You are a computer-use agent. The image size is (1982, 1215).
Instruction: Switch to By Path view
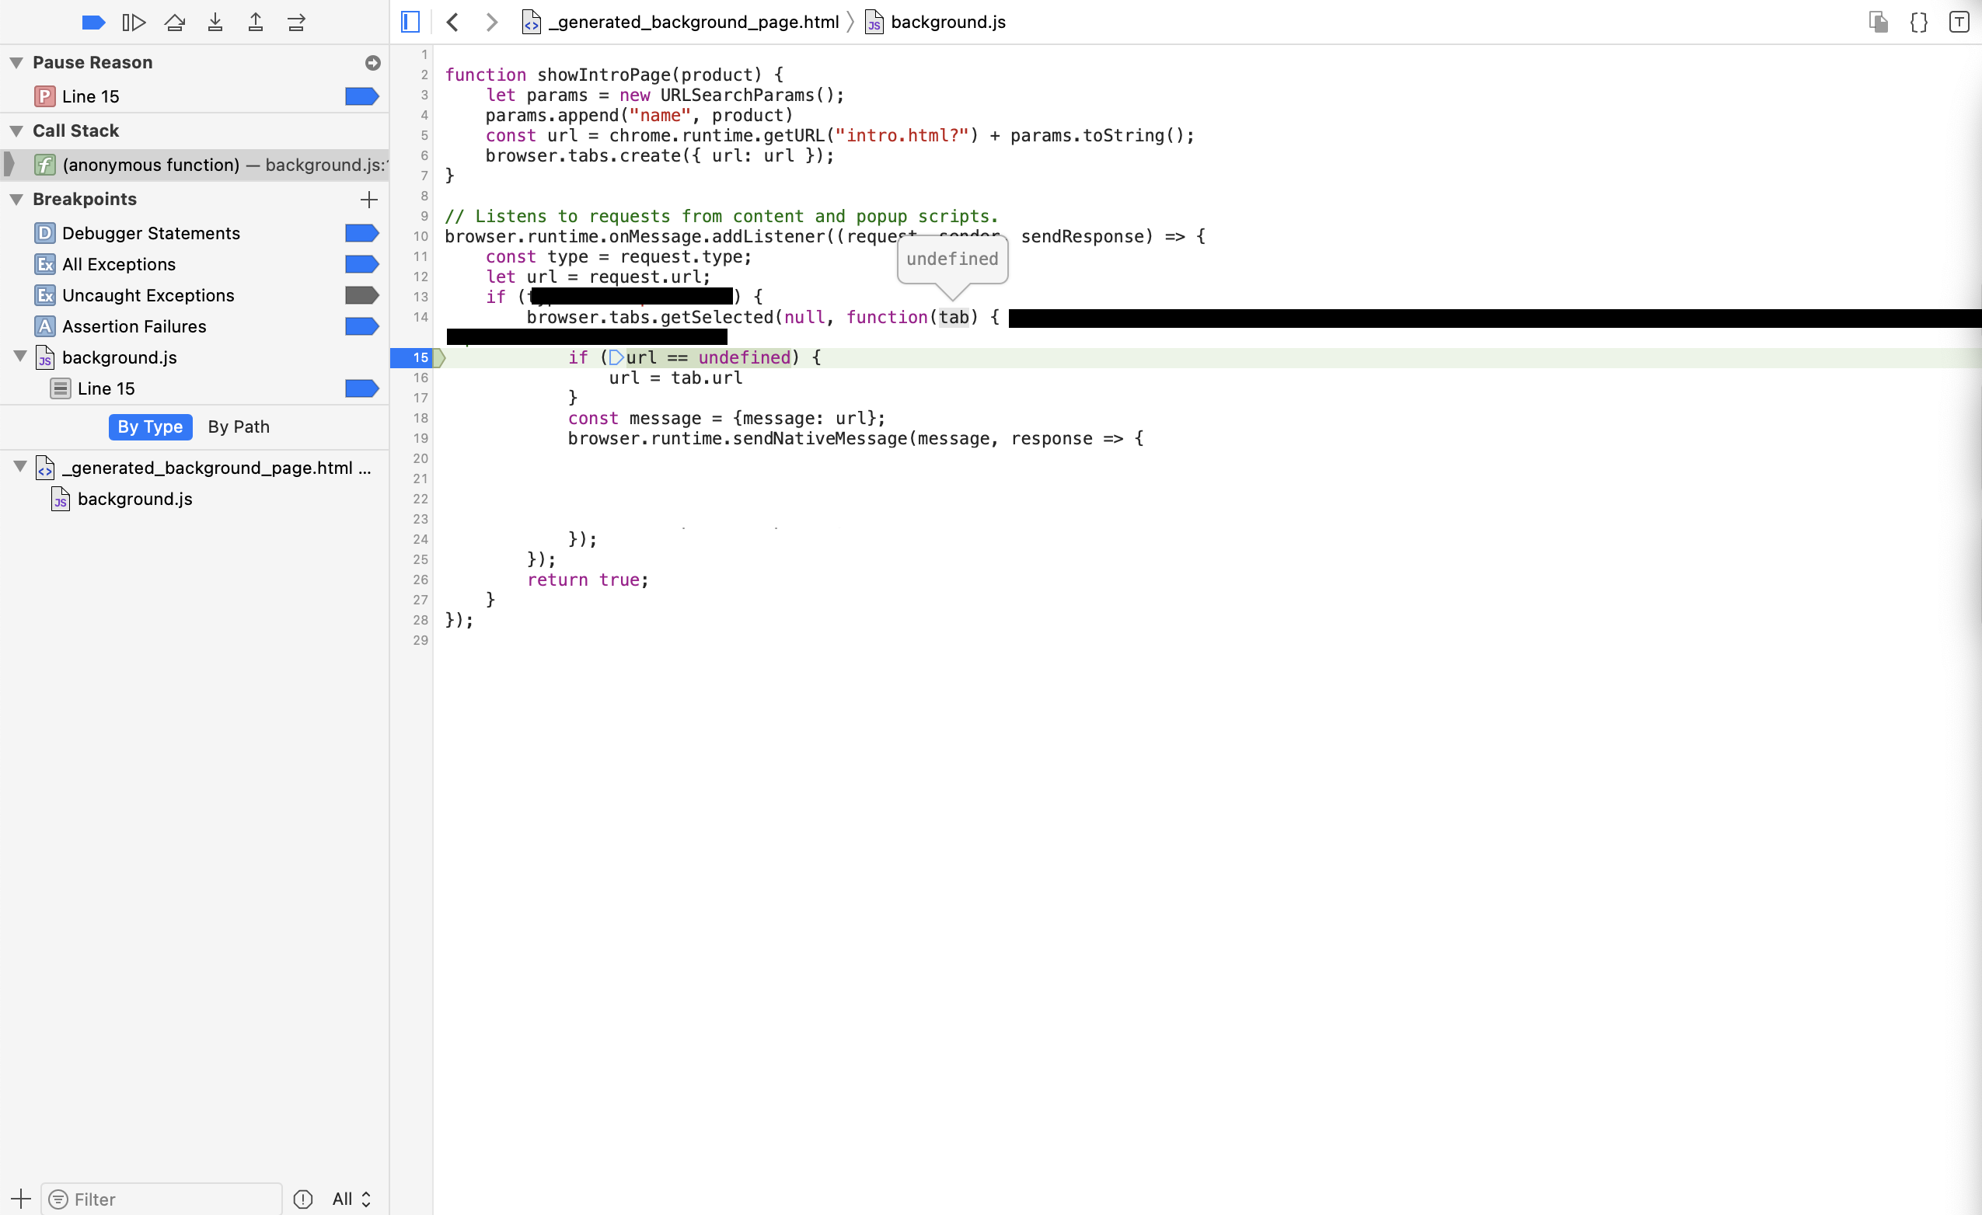[x=238, y=427]
